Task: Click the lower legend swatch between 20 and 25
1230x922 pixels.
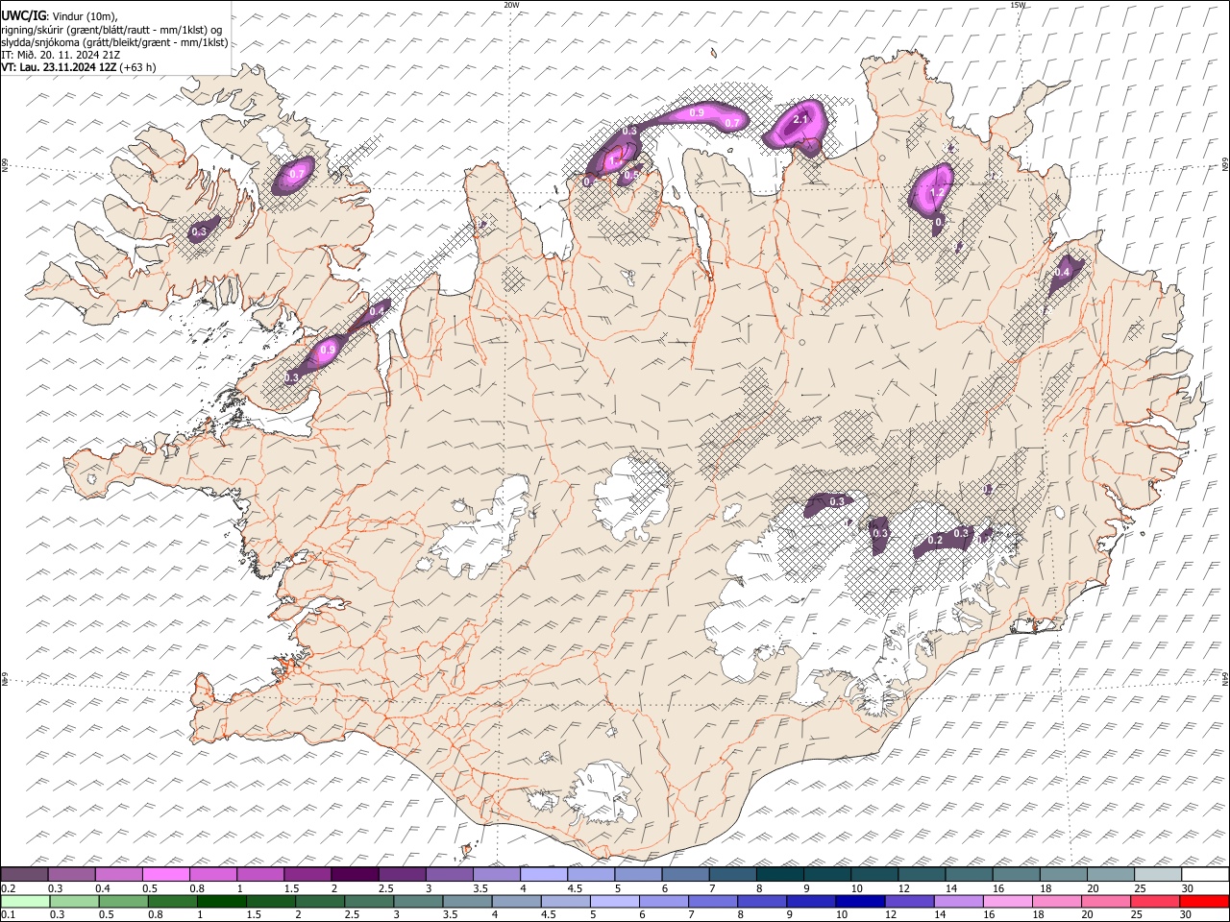Action: tap(1104, 901)
